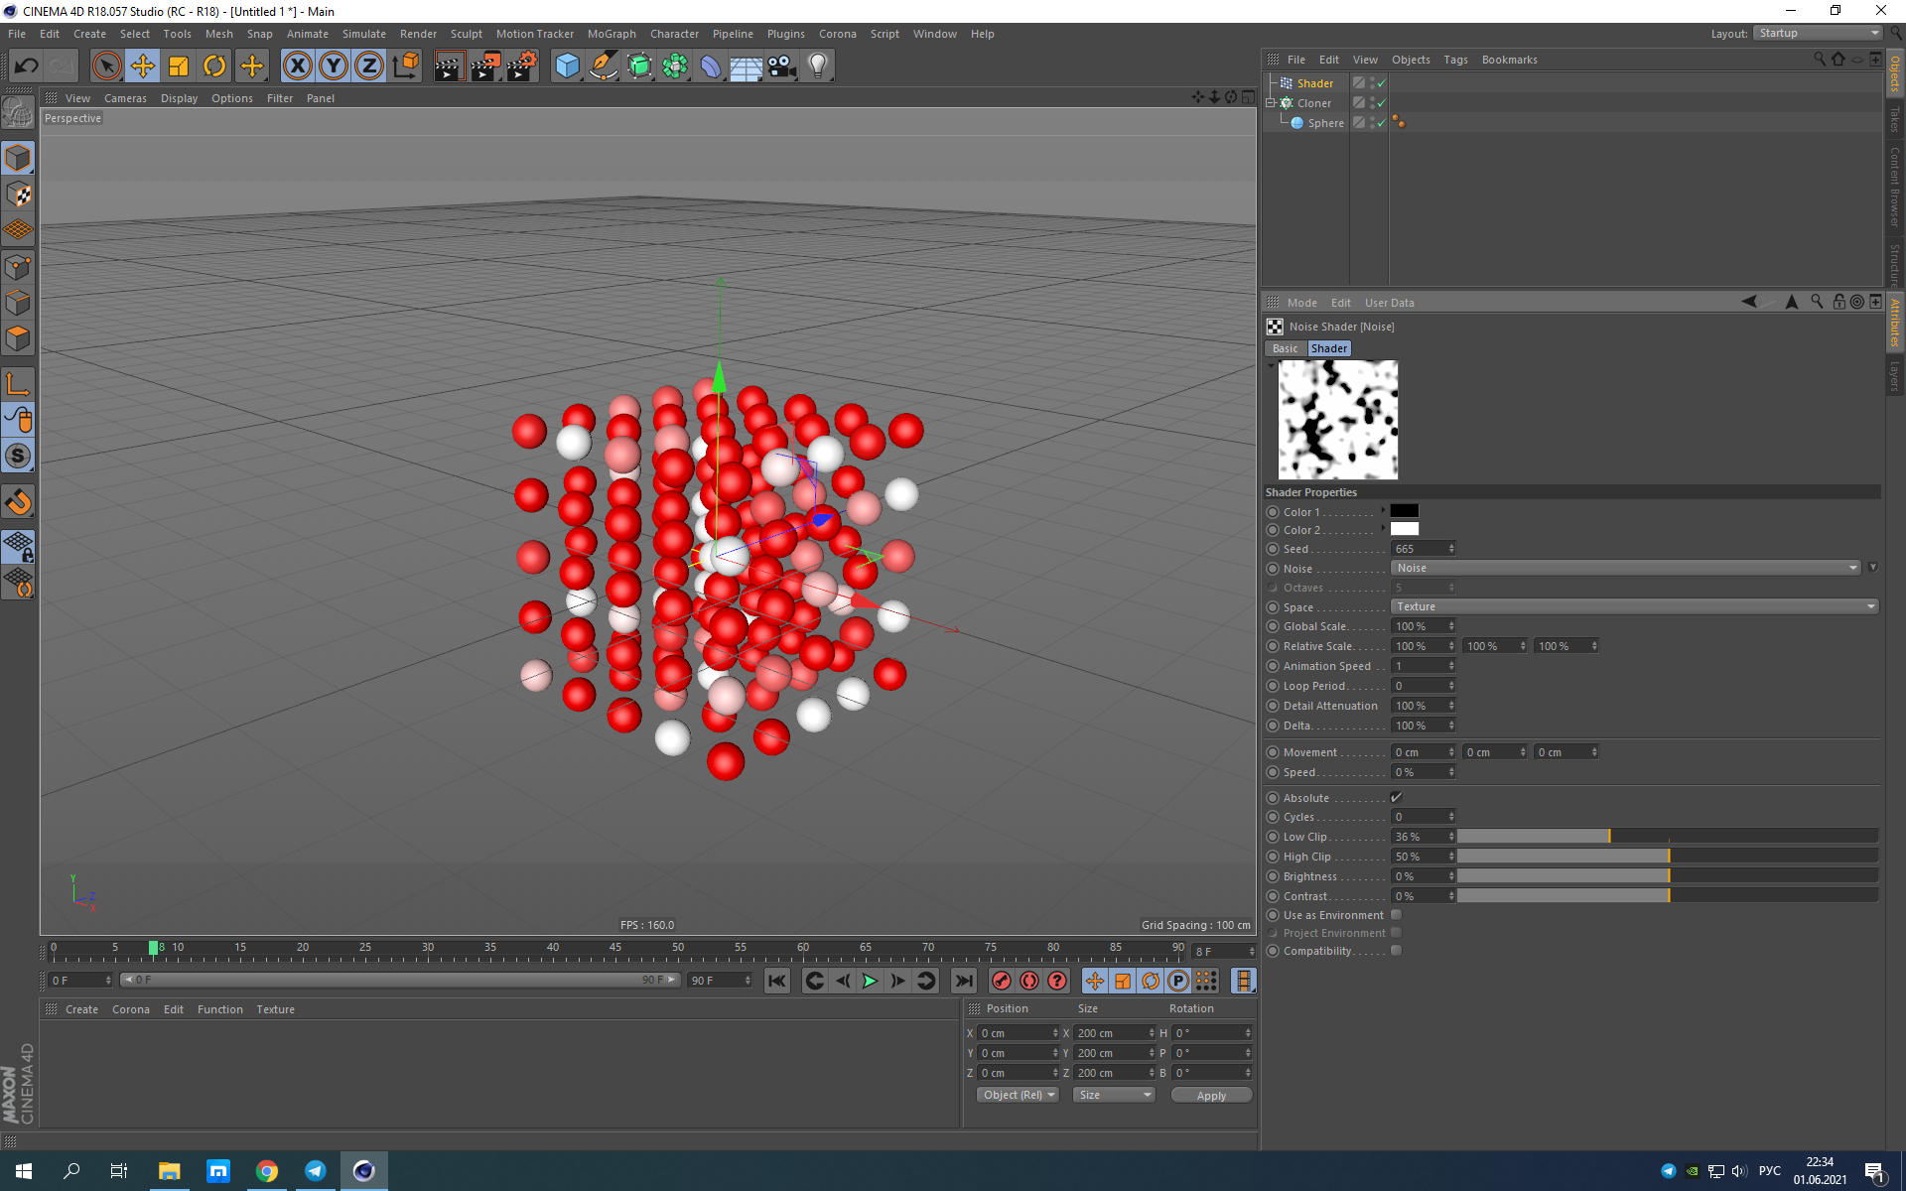Click frame 45 on the timeline
This screenshot has width=1906, height=1191.
[x=615, y=948]
